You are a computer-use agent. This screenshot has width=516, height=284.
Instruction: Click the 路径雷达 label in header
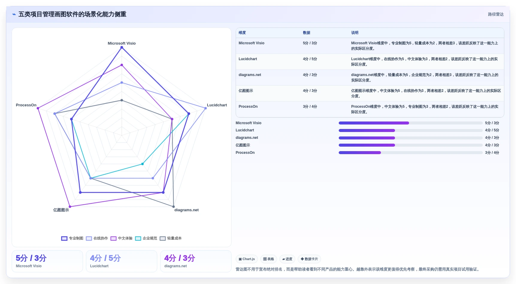[x=496, y=14]
